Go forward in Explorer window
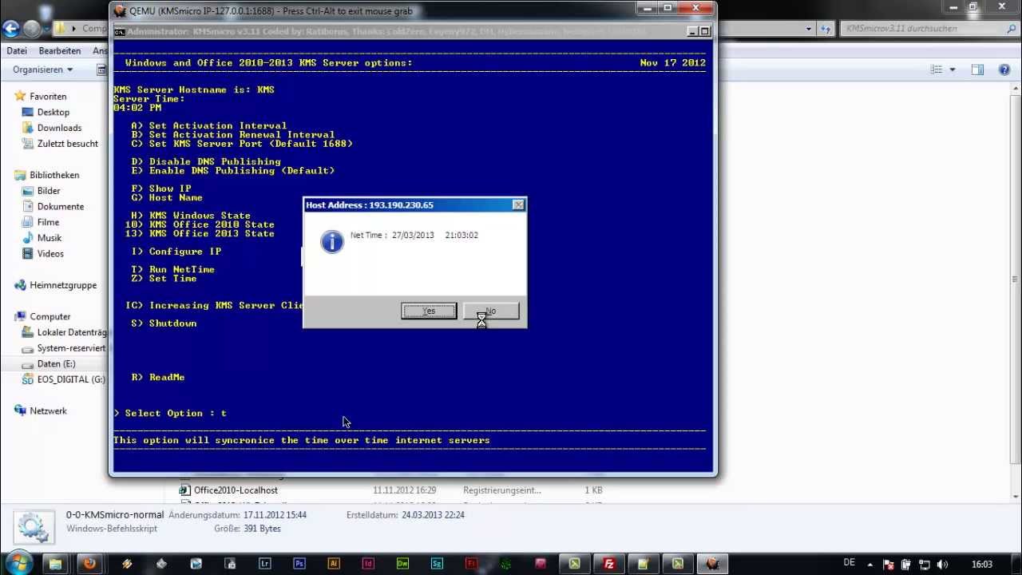 (31, 29)
